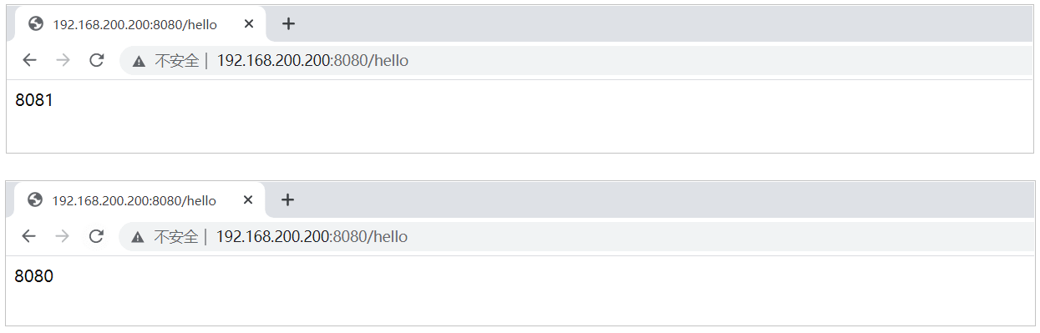Click the back arrow in the lower browser window
The height and width of the screenshot is (333, 1040).
29,236
